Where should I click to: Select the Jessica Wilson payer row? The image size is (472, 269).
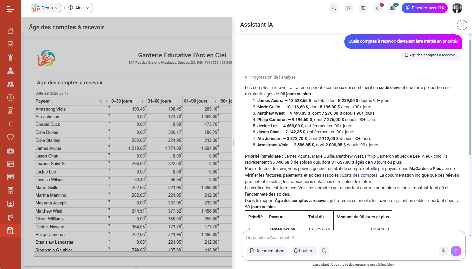pos(133,180)
